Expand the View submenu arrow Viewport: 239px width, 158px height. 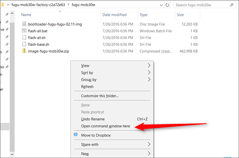(149, 66)
